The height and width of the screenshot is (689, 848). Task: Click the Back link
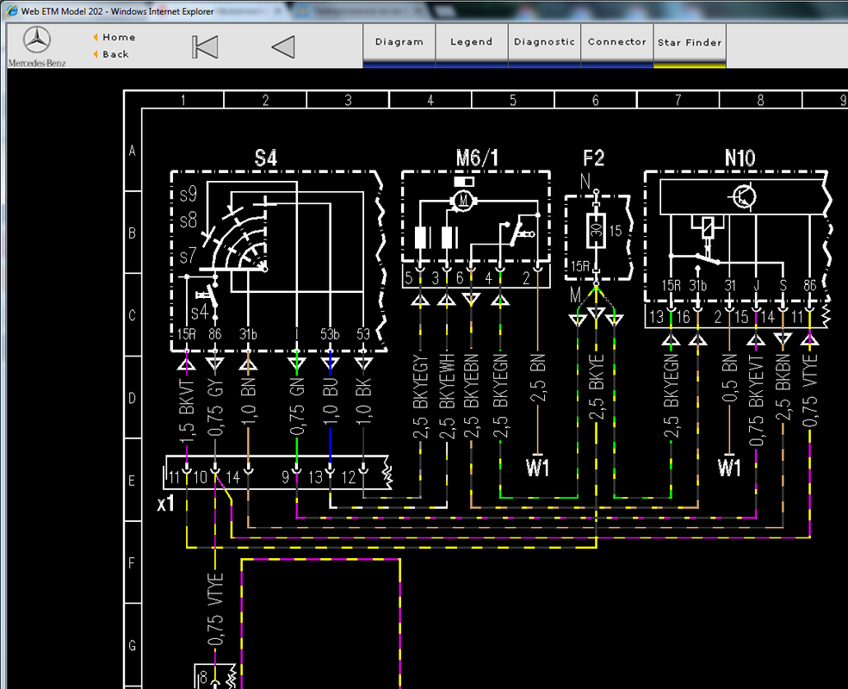point(115,54)
